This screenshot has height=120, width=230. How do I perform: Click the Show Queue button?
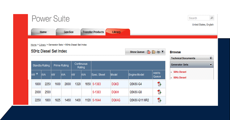[137, 52]
